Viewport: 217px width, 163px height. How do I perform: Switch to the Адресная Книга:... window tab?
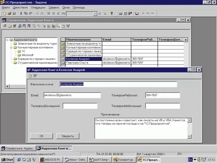tap(54, 148)
